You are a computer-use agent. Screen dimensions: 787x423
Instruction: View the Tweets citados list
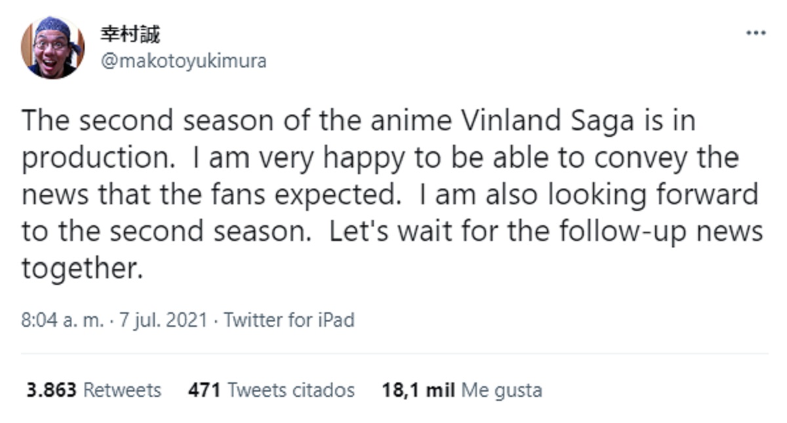pos(291,390)
